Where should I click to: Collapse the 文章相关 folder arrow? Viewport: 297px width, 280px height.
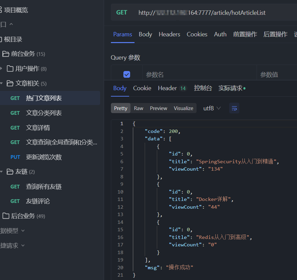(x=1, y=83)
